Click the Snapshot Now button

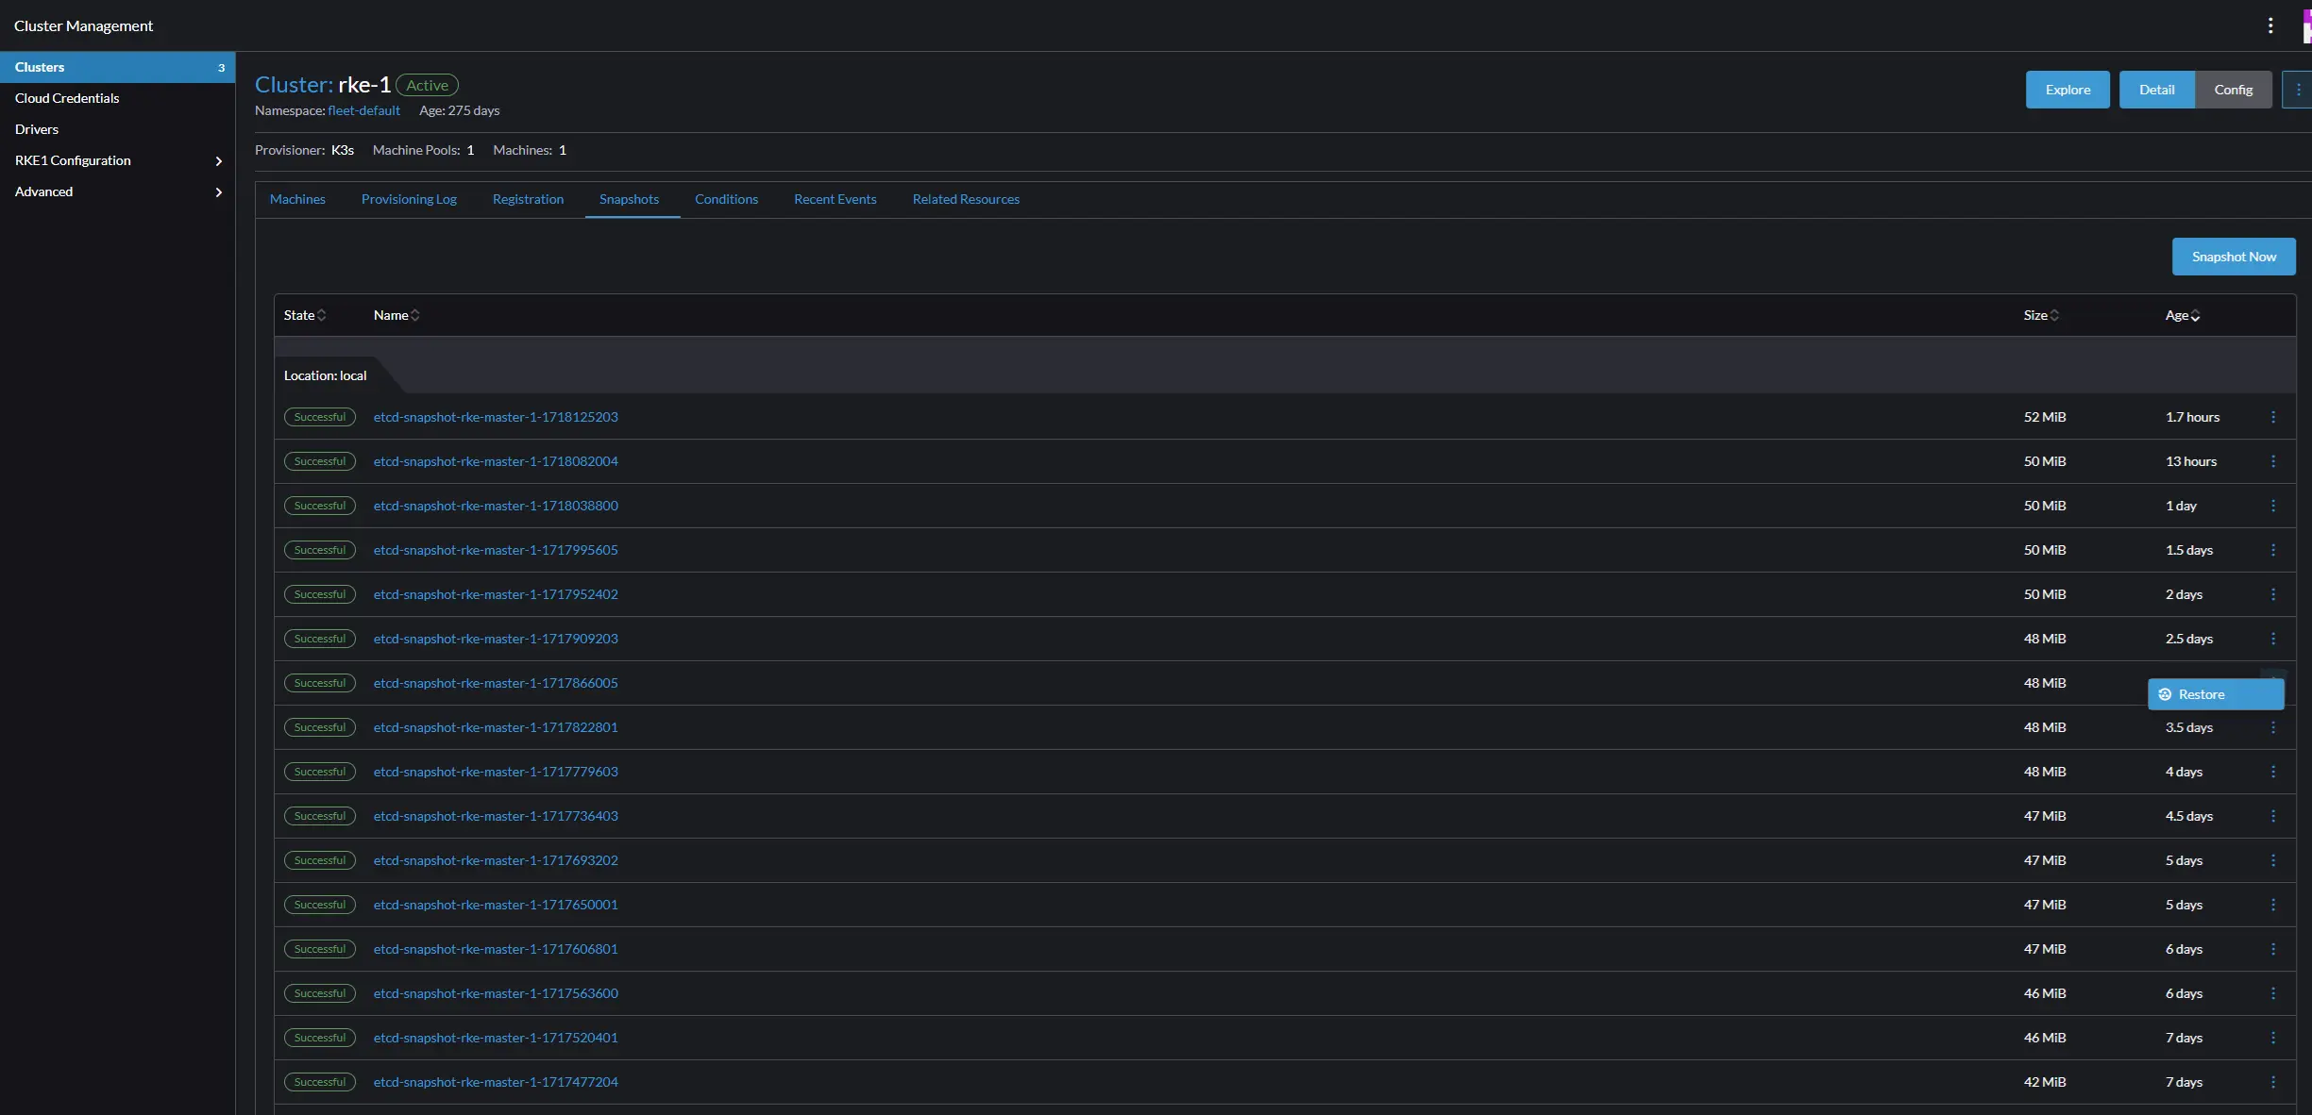tap(2234, 257)
